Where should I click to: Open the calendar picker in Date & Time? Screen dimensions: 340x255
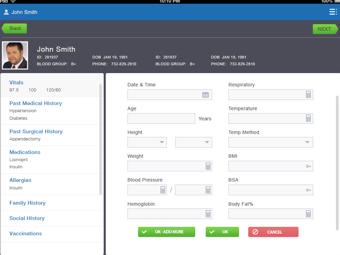(x=205, y=95)
